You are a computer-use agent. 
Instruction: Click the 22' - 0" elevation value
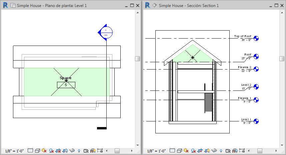246,71
